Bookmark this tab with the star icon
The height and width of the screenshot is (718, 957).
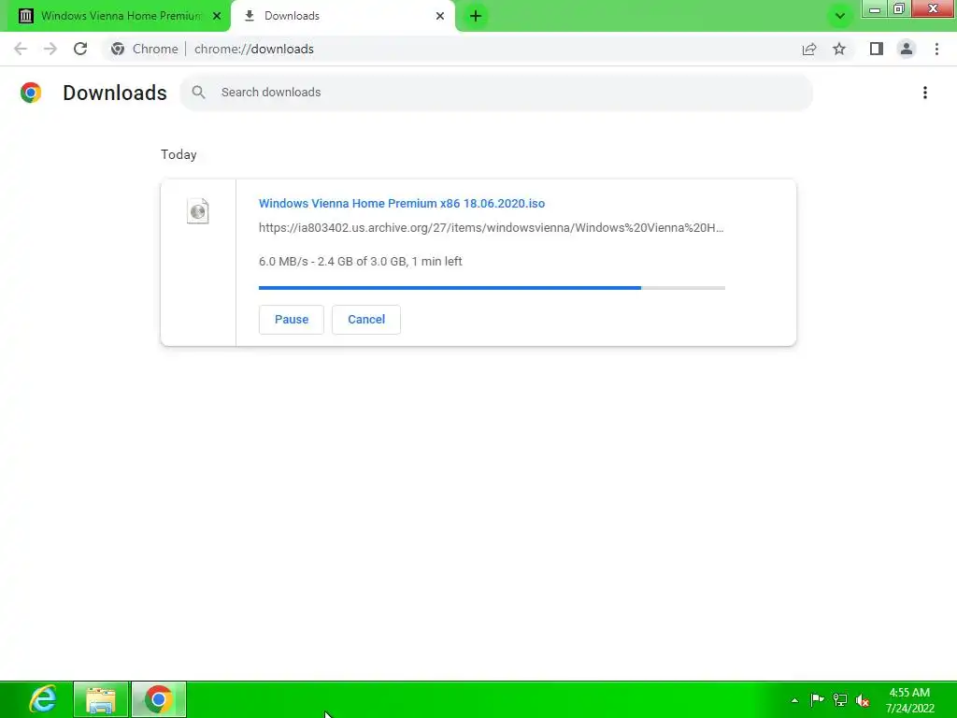coord(839,49)
